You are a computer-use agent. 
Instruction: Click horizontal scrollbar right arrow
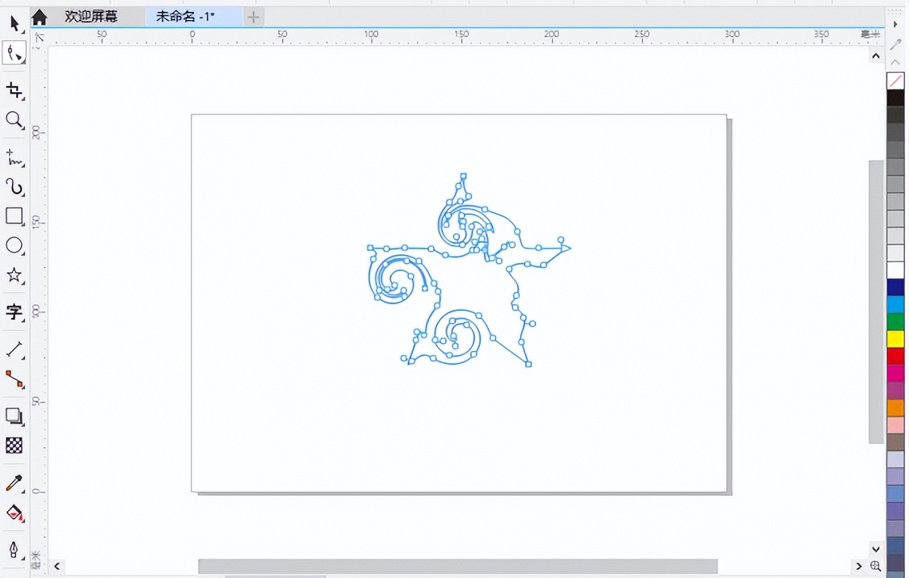[860, 566]
